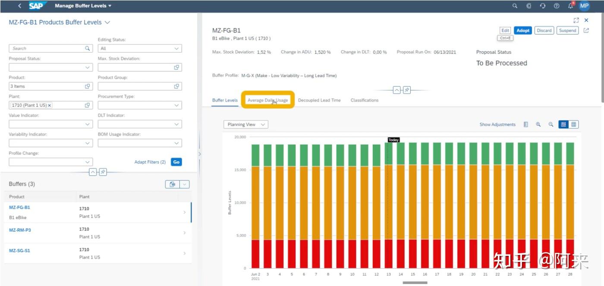
Task: Click the Show Adjustments link
Action: (497, 124)
